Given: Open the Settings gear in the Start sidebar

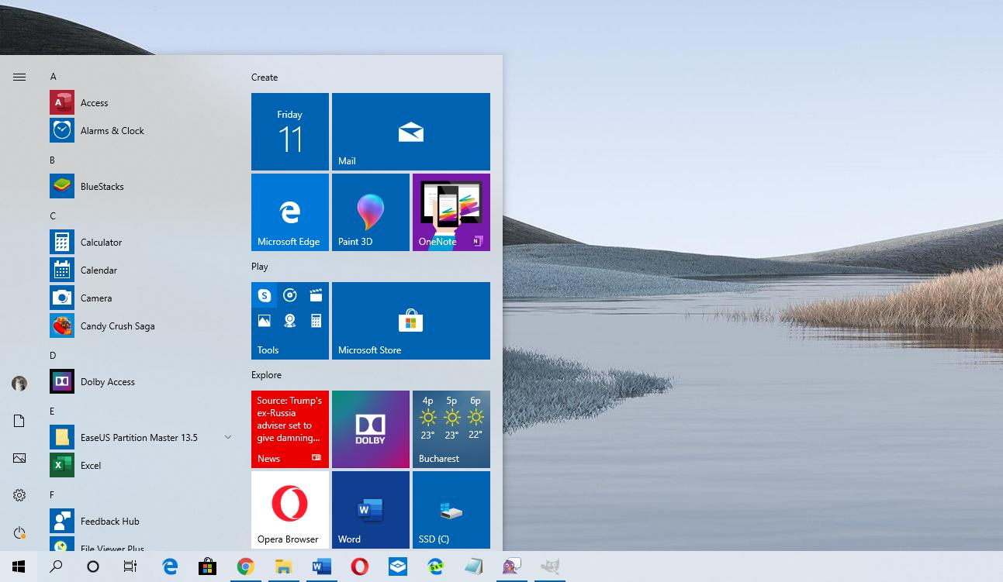Looking at the screenshot, I should click(19, 495).
